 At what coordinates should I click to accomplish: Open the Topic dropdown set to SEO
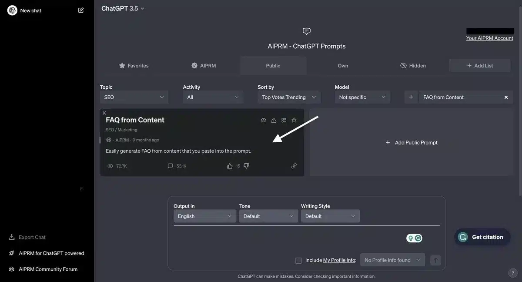pyautogui.click(x=134, y=97)
